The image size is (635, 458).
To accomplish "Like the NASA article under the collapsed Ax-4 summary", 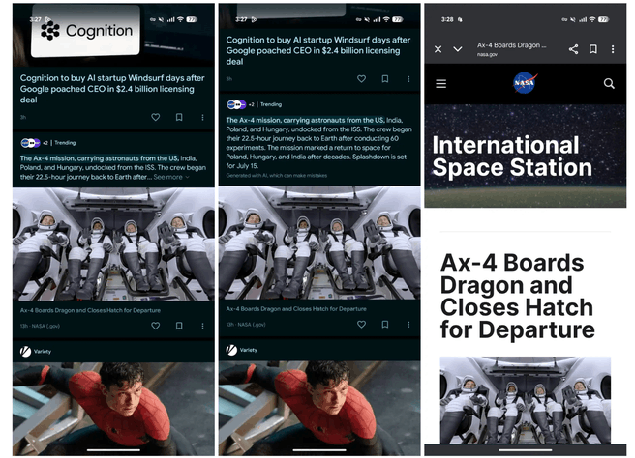I will 156,326.
